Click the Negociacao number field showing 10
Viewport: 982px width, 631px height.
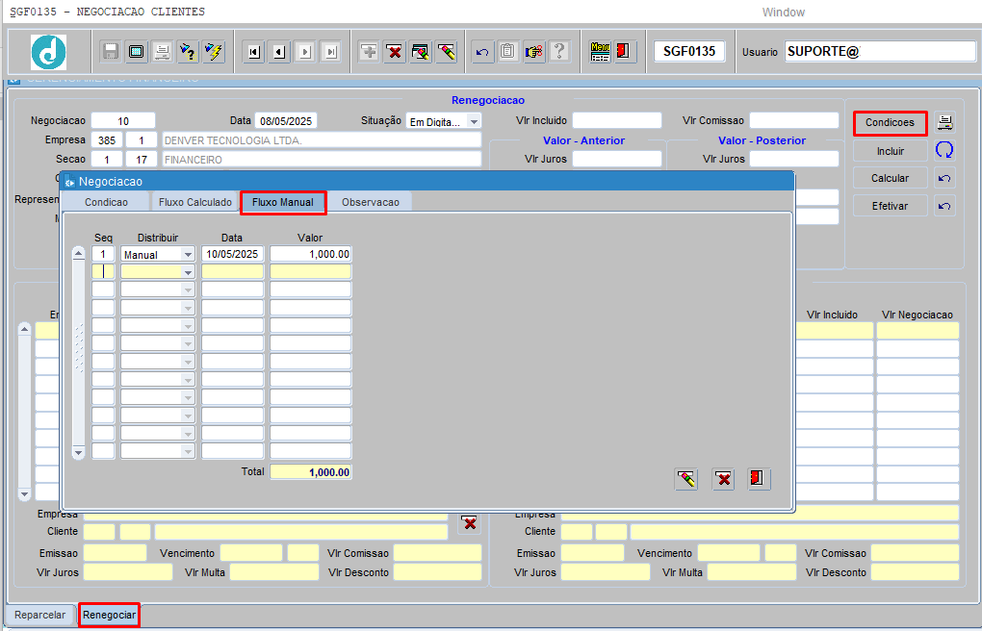coord(123,121)
